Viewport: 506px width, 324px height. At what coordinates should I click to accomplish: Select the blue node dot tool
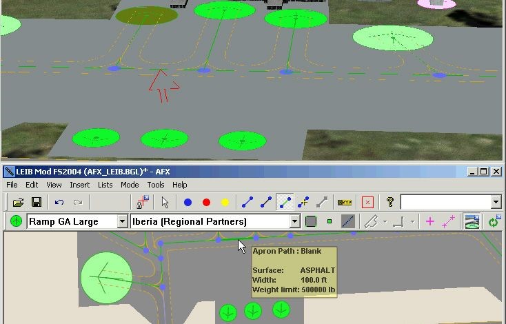(x=188, y=202)
